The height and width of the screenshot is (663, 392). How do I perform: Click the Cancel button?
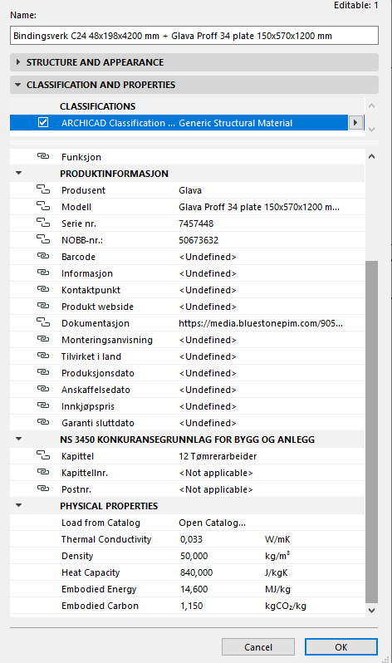[258, 647]
